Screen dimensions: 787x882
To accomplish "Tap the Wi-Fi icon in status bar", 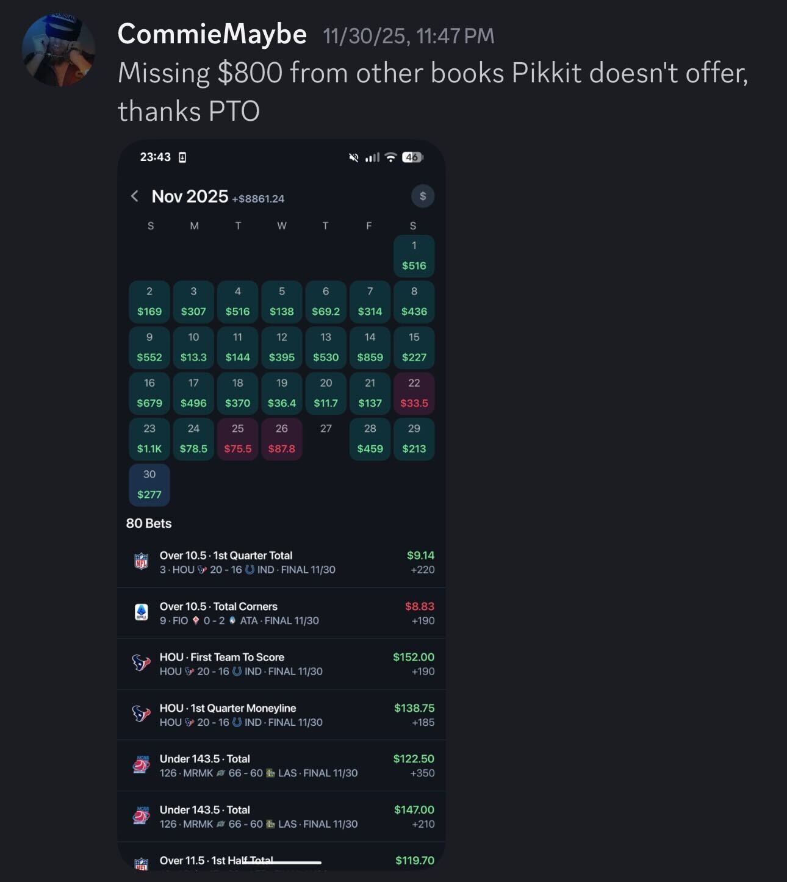I will pyautogui.click(x=391, y=157).
